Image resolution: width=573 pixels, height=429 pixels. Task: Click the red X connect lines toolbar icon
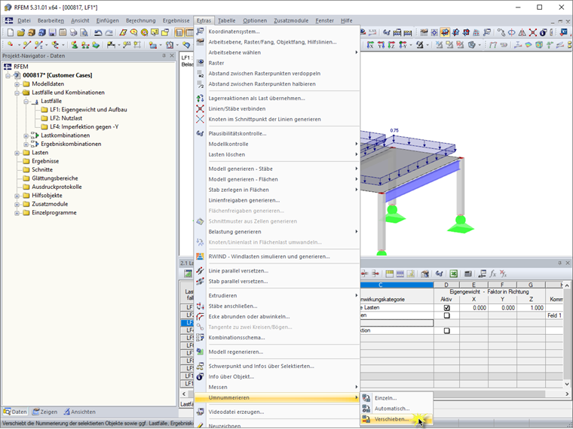[x=533, y=33]
